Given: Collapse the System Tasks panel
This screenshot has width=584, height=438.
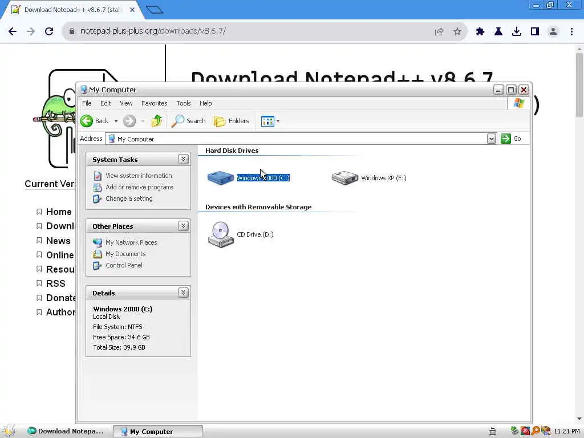Looking at the screenshot, I should (x=183, y=160).
